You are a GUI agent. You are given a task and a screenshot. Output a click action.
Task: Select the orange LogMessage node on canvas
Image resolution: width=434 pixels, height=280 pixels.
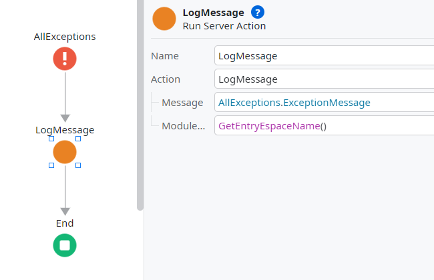(65, 152)
